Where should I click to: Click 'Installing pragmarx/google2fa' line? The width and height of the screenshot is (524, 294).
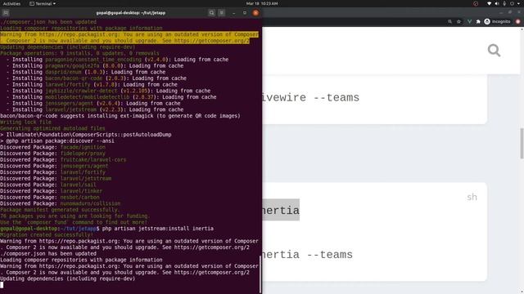95,65
